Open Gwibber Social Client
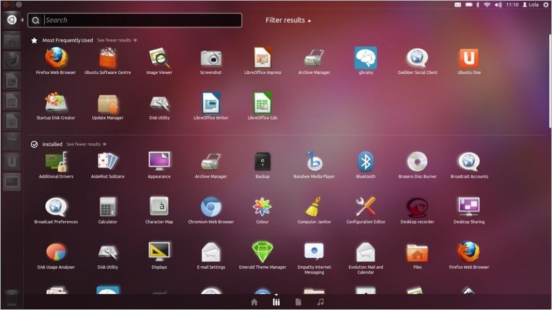The height and width of the screenshot is (310, 552). (x=418, y=58)
